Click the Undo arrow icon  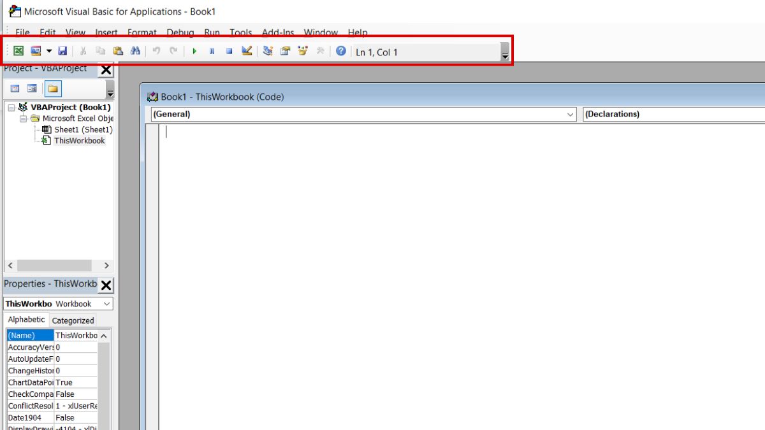(x=156, y=52)
